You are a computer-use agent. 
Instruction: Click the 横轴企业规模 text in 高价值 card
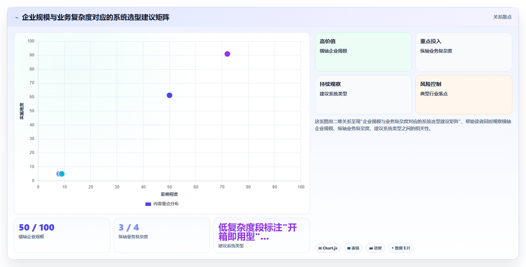tap(334, 51)
